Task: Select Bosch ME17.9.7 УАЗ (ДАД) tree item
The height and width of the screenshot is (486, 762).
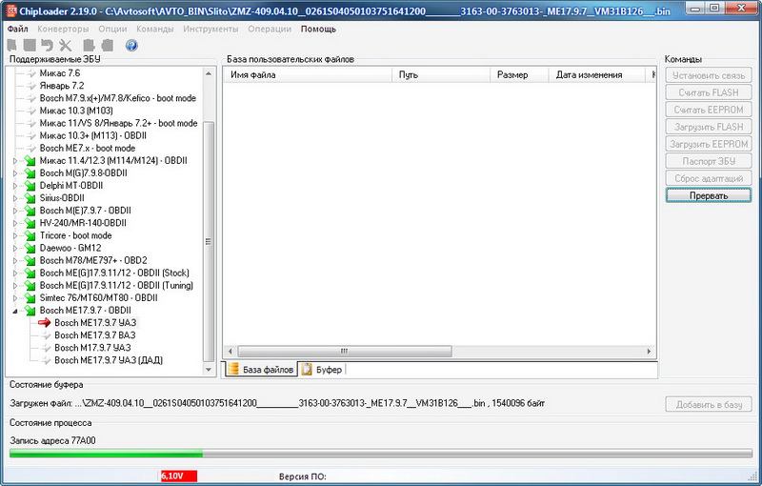Action: pos(102,360)
